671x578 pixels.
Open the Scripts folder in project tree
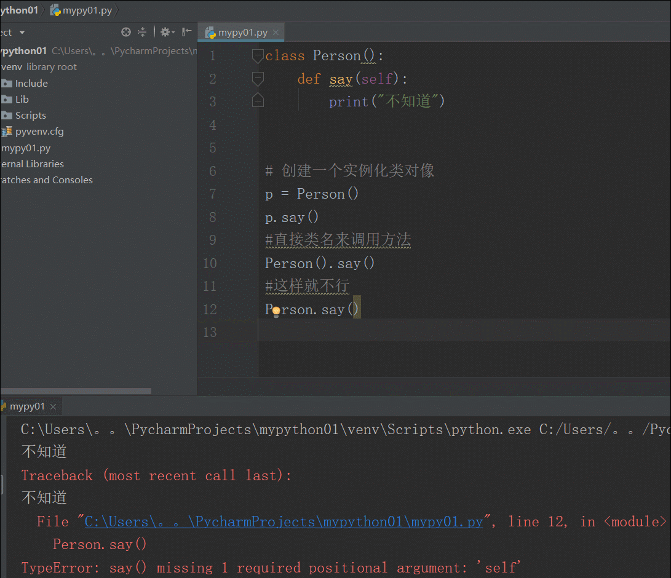(30, 116)
